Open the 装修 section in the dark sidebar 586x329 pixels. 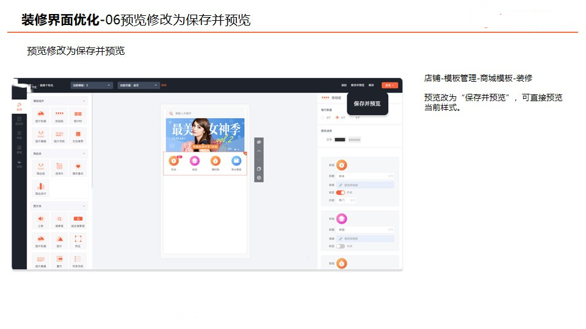19,107
